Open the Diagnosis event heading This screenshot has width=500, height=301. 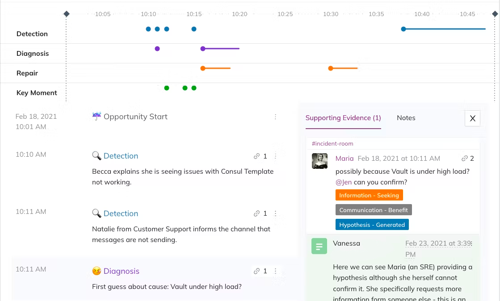tap(122, 271)
